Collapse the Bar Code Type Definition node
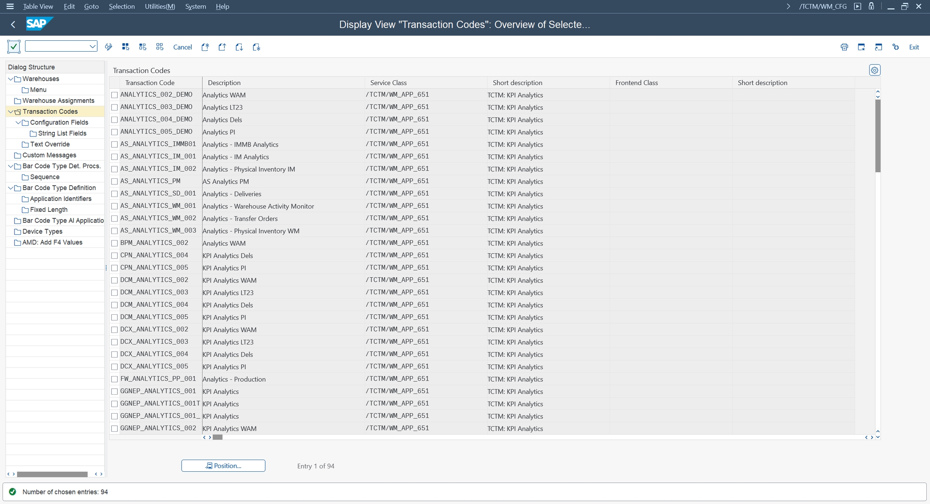The height and width of the screenshot is (504, 930). [x=10, y=188]
